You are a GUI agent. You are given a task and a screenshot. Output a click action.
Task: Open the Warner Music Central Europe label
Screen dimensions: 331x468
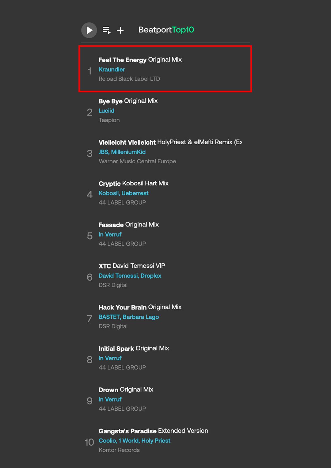[137, 161]
